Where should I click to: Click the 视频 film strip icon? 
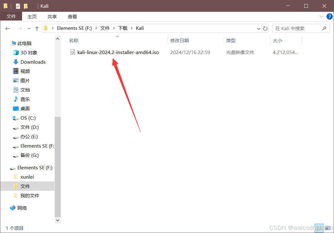(x=16, y=71)
